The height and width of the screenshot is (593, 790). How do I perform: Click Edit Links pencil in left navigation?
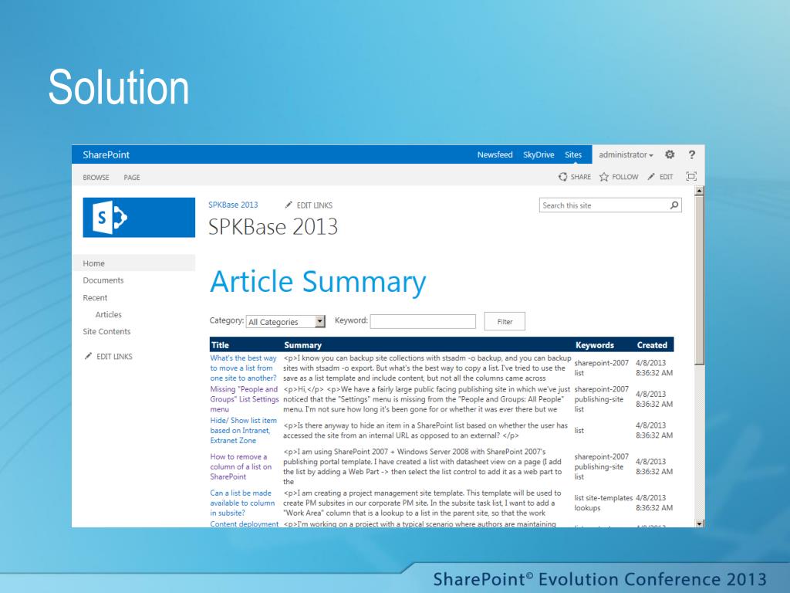[x=88, y=356]
